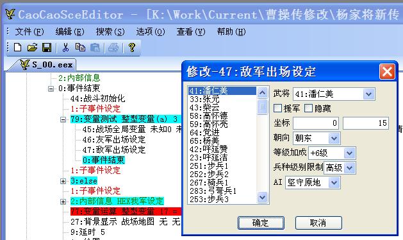This screenshot has width=403, height=240.
Task: Click the New file toolbar icon
Action: click(18, 47)
